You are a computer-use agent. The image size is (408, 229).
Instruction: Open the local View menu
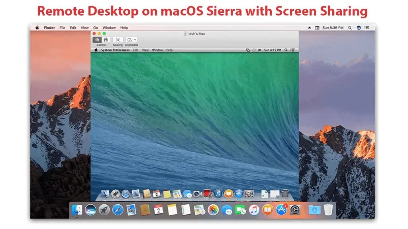coord(84,28)
